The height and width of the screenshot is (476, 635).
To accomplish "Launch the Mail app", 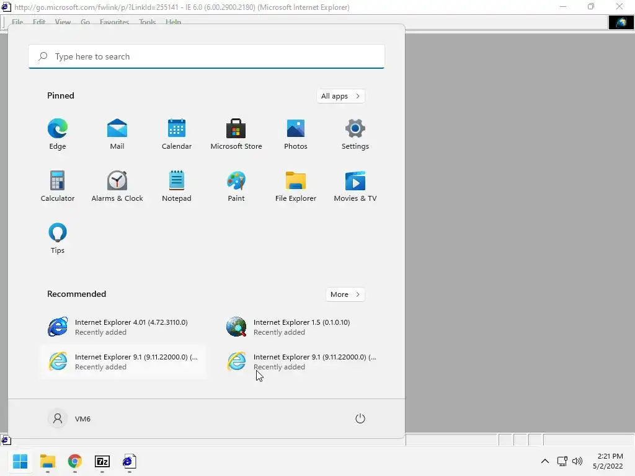I will 117,134.
